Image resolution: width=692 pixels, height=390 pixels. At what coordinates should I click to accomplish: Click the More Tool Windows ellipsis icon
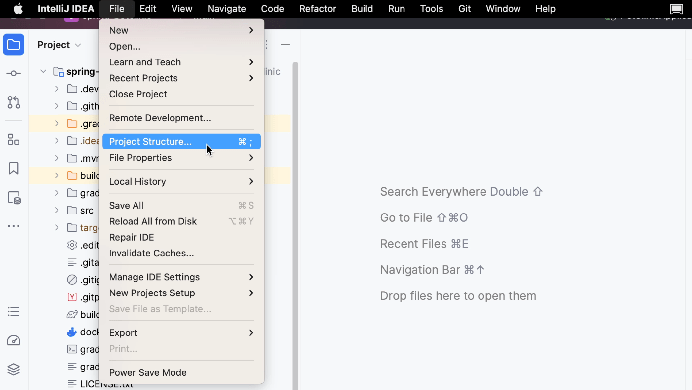(x=14, y=226)
